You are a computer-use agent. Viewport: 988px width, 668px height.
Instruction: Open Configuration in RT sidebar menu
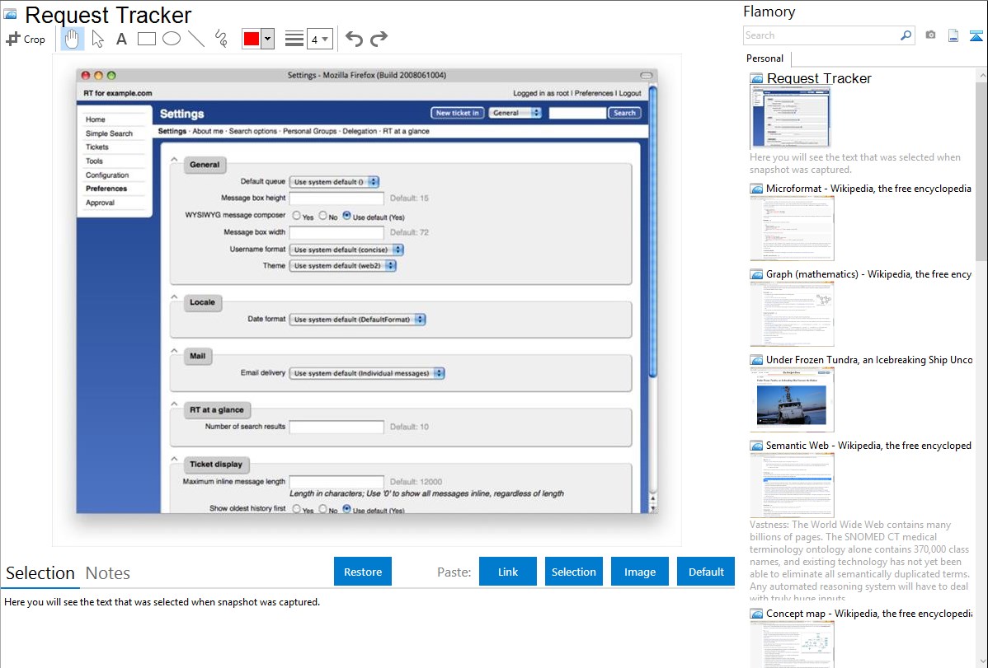(x=107, y=175)
